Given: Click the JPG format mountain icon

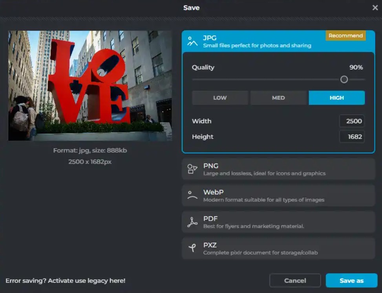Looking at the screenshot, I should point(192,41).
